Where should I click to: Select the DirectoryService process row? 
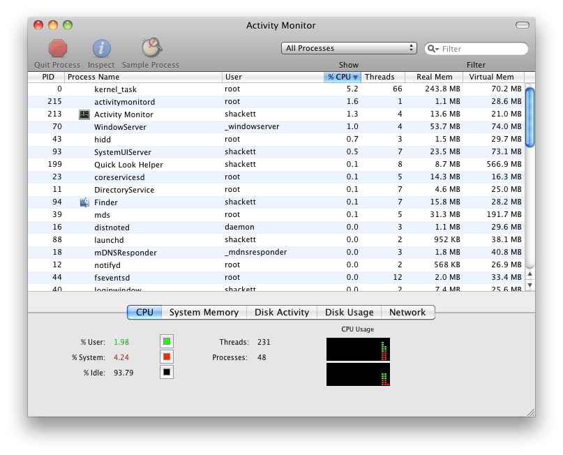[x=276, y=190]
